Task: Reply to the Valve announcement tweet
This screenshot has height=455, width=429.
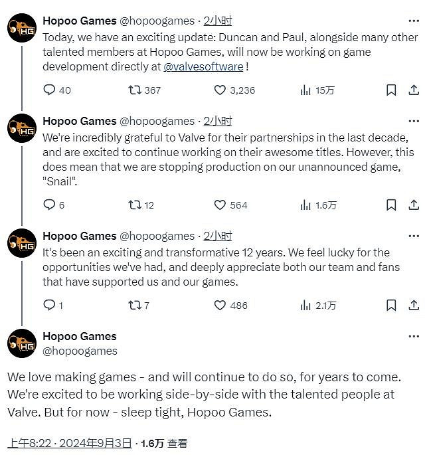Action: (50, 90)
